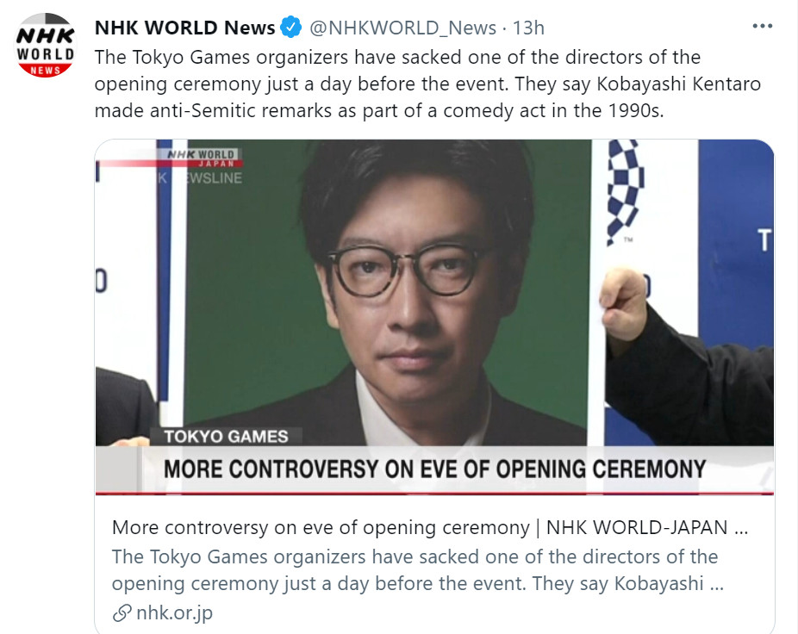The image size is (798, 634).
Task: Click the blue verified badge
Action: coord(291,28)
